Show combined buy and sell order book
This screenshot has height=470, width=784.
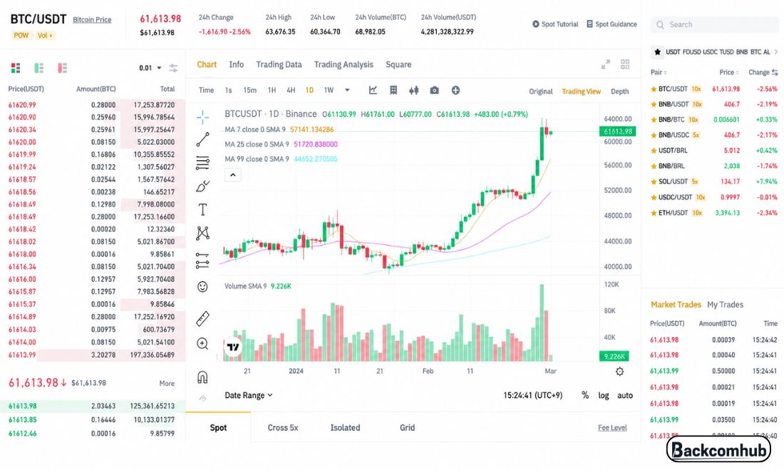[16, 68]
